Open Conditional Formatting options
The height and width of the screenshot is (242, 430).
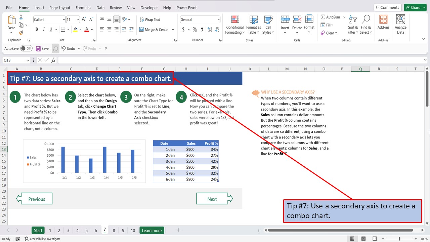(x=234, y=25)
